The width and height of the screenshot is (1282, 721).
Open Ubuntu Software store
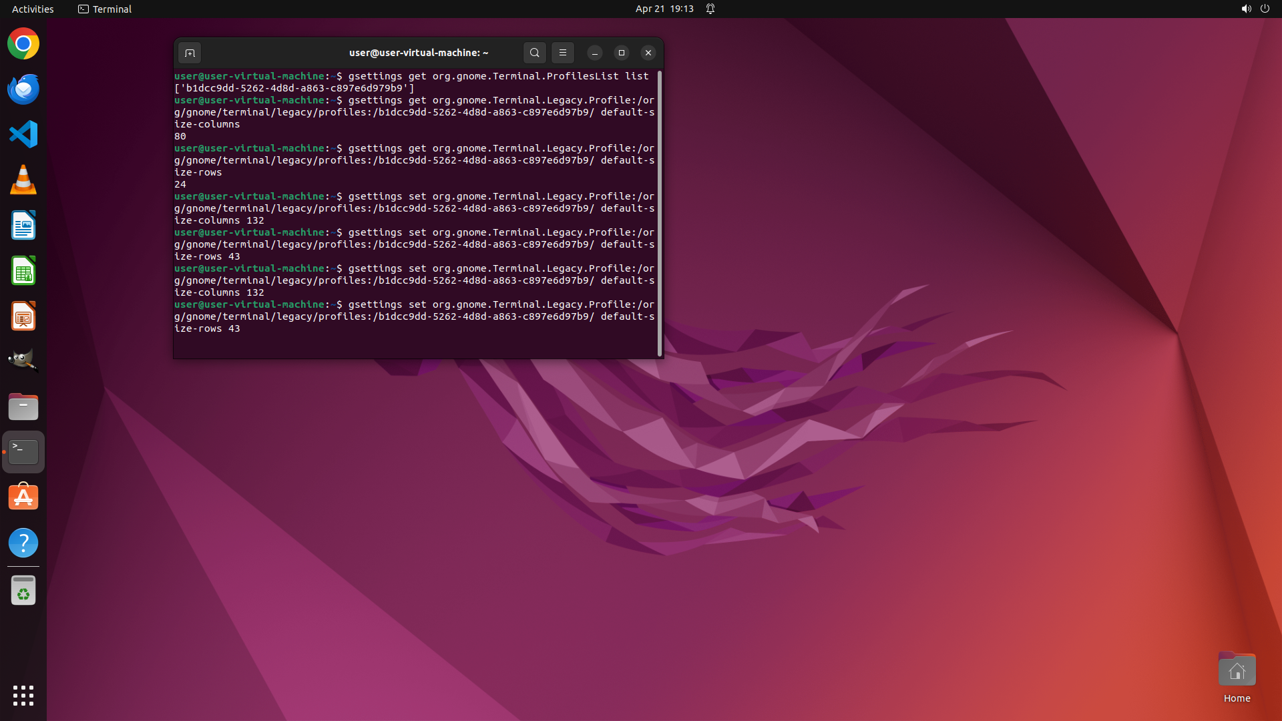coord(23,497)
